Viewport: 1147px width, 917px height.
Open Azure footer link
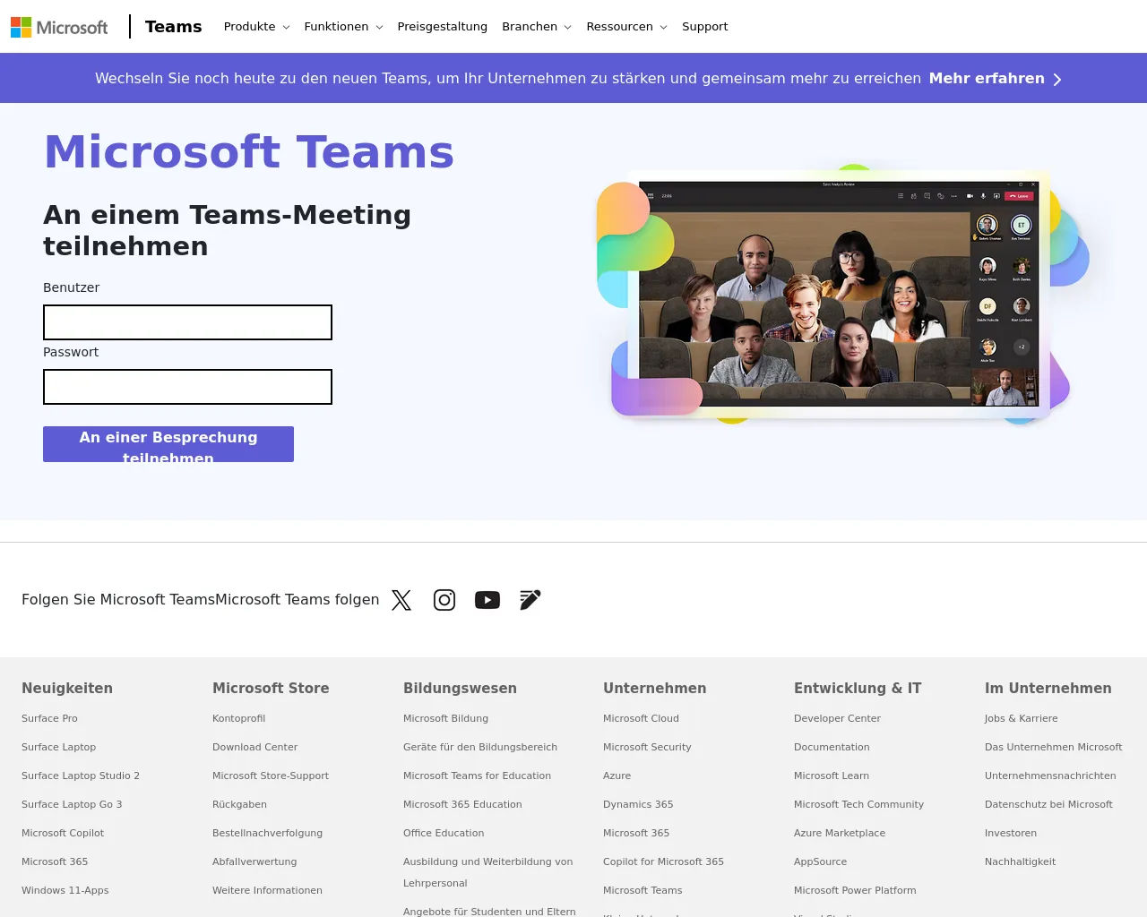point(617,776)
